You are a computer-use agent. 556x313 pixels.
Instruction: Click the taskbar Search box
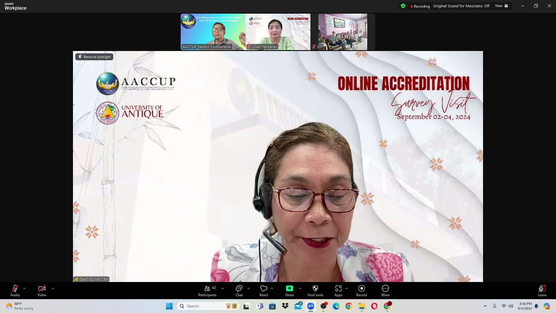[x=208, y=306]
